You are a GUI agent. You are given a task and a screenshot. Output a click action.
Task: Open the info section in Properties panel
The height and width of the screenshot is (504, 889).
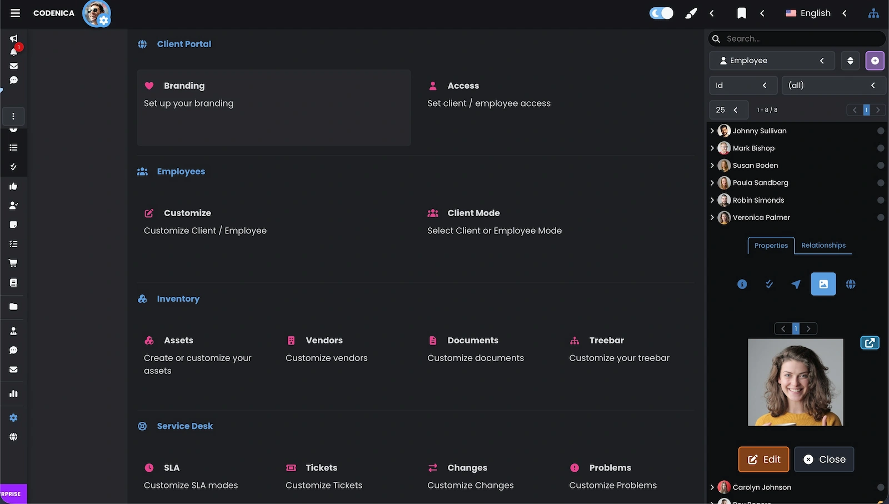pos(742,284)
